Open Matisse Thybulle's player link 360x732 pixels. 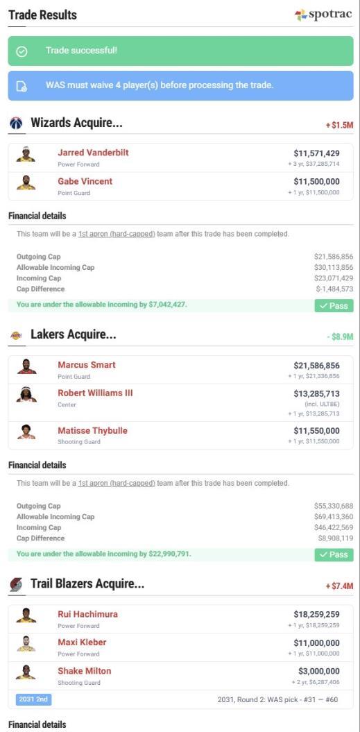[x=92, y=430]
